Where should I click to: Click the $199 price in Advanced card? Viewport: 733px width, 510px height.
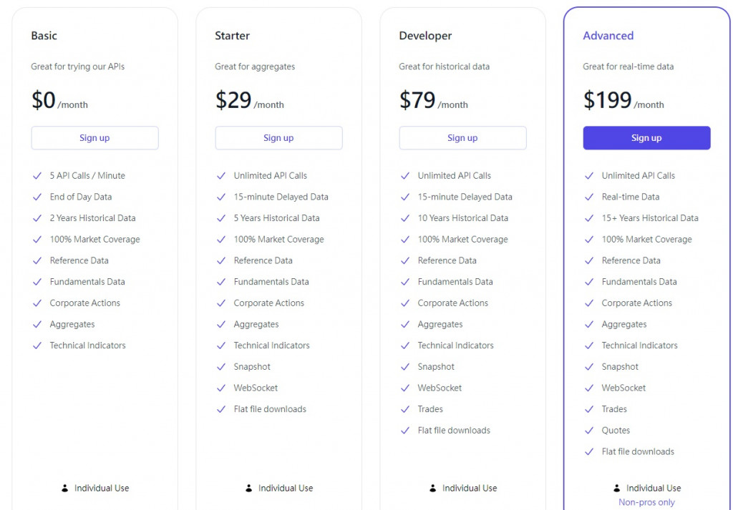tap(607, 100)
